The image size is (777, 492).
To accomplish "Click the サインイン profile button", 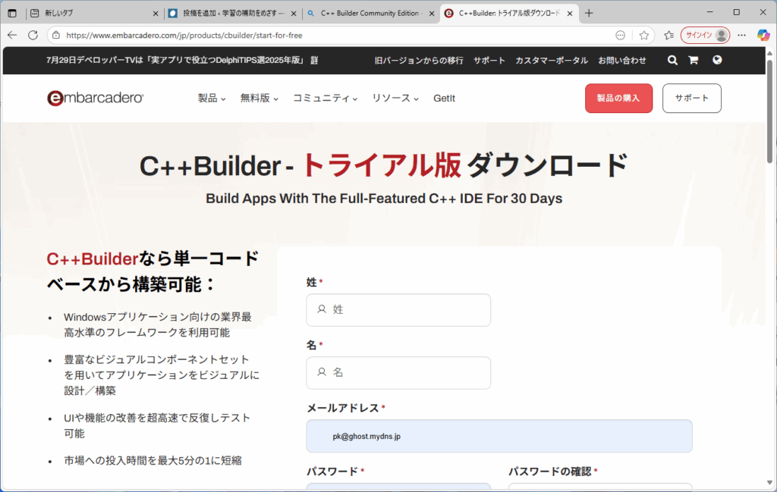I will pos(705,35).
